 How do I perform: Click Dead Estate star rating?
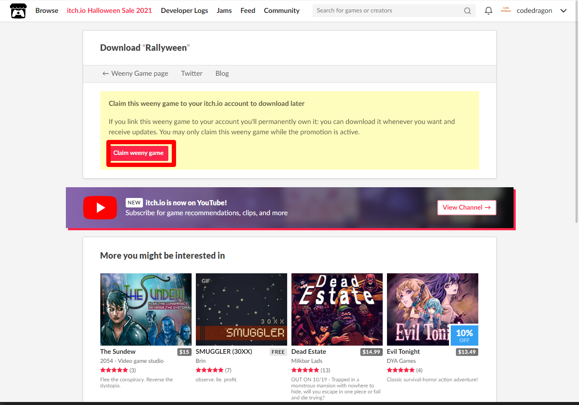pos(305,370)
